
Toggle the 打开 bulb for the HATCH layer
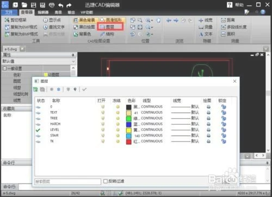(103, 124)
